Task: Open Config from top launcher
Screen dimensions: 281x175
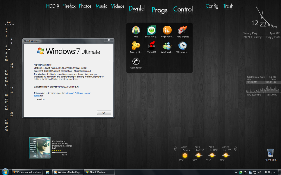Action: (212, 6)
